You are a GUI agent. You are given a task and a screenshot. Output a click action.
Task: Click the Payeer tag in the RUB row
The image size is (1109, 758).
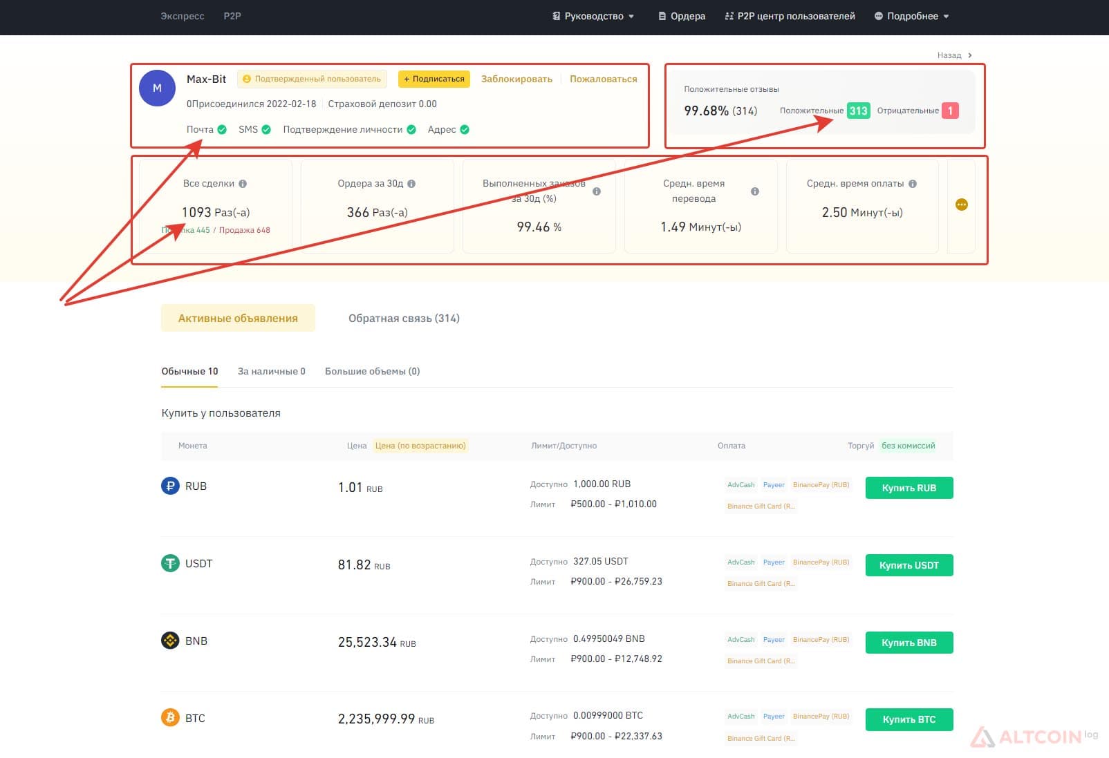tap(774, 485)
